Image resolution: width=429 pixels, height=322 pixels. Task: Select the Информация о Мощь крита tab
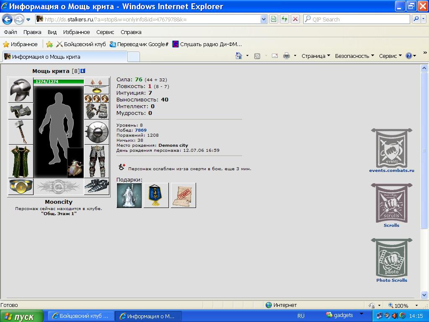pos(65,57)
